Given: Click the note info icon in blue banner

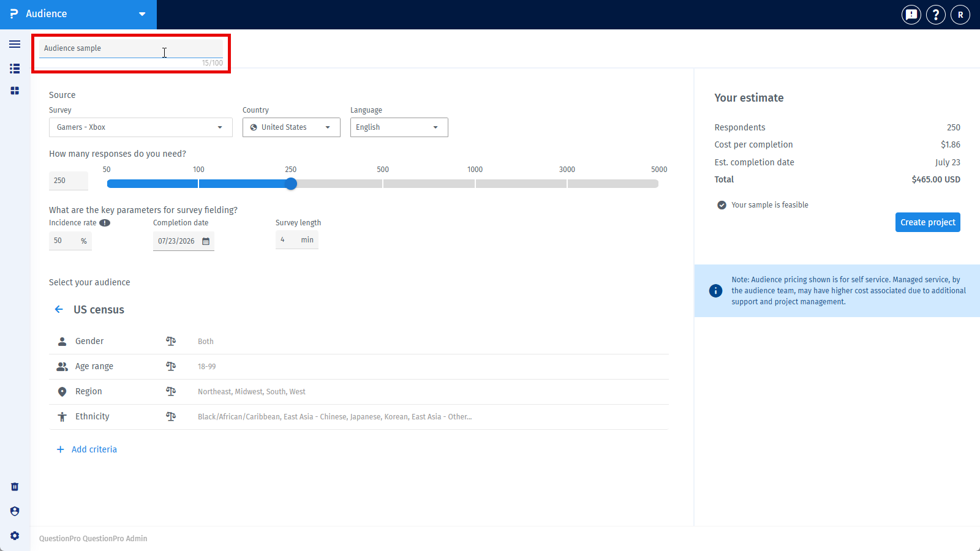Looking at the screenshot, I should [715, 291].
